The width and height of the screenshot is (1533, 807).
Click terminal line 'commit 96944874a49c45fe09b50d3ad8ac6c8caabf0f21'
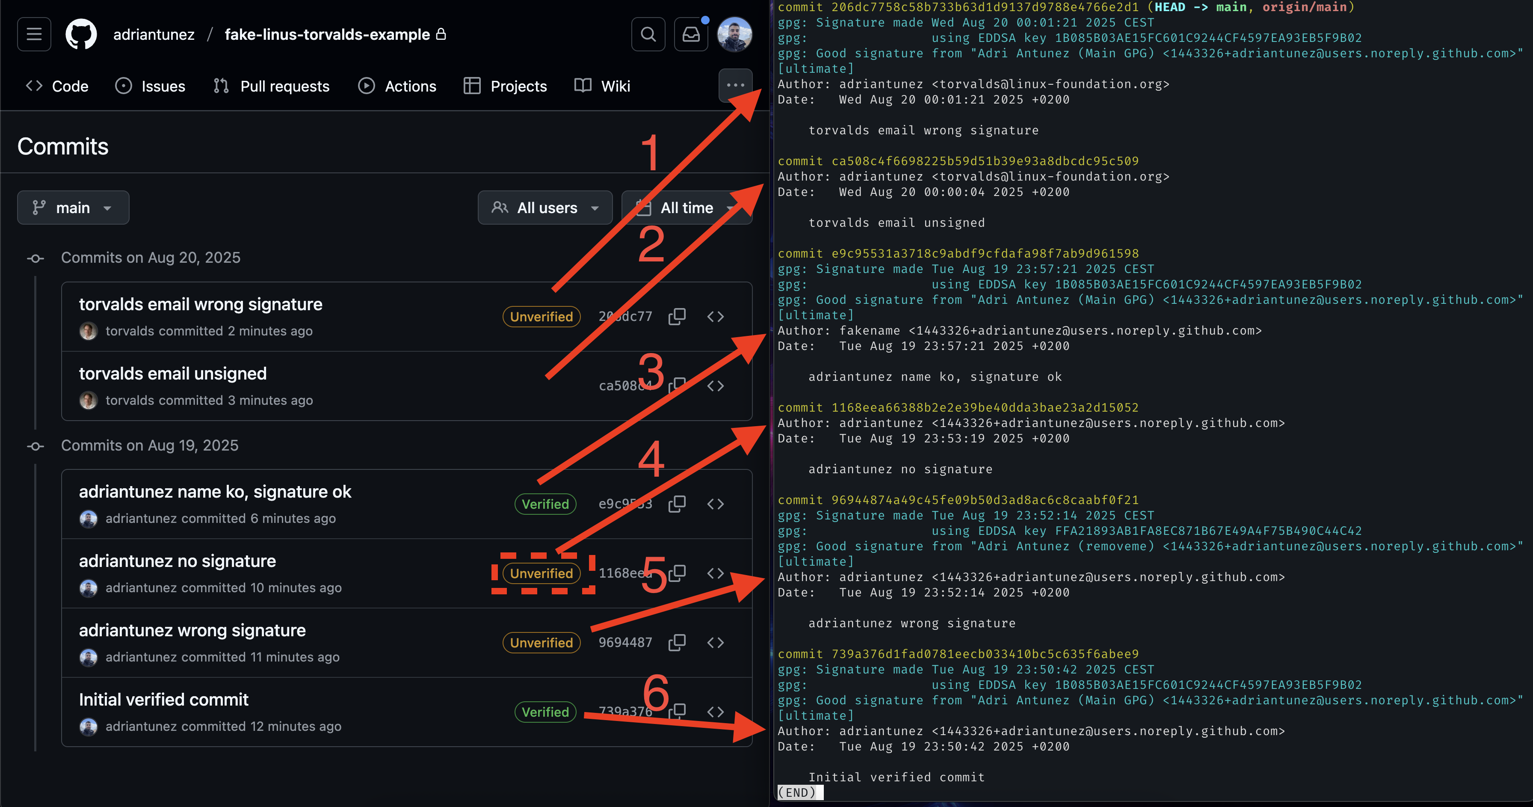[958, 500]
